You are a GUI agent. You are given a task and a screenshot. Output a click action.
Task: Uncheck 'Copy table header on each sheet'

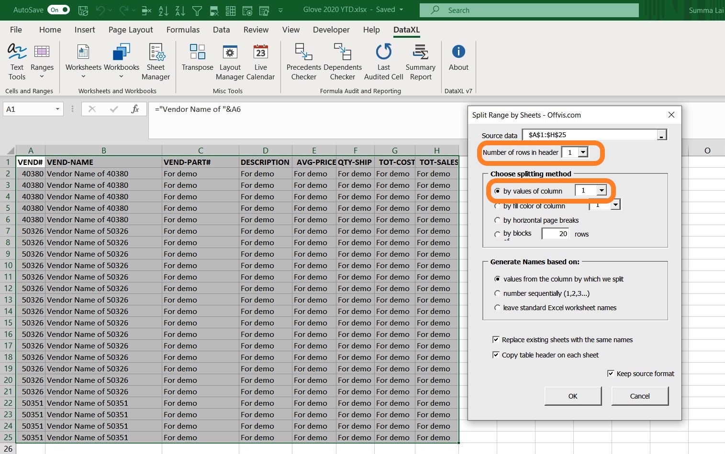(x=496, y=355)
